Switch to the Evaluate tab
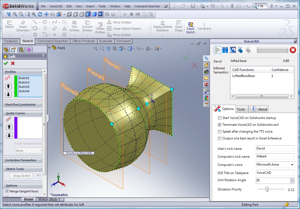The height and width of the screenshot is (209, 300). (106, 41)
